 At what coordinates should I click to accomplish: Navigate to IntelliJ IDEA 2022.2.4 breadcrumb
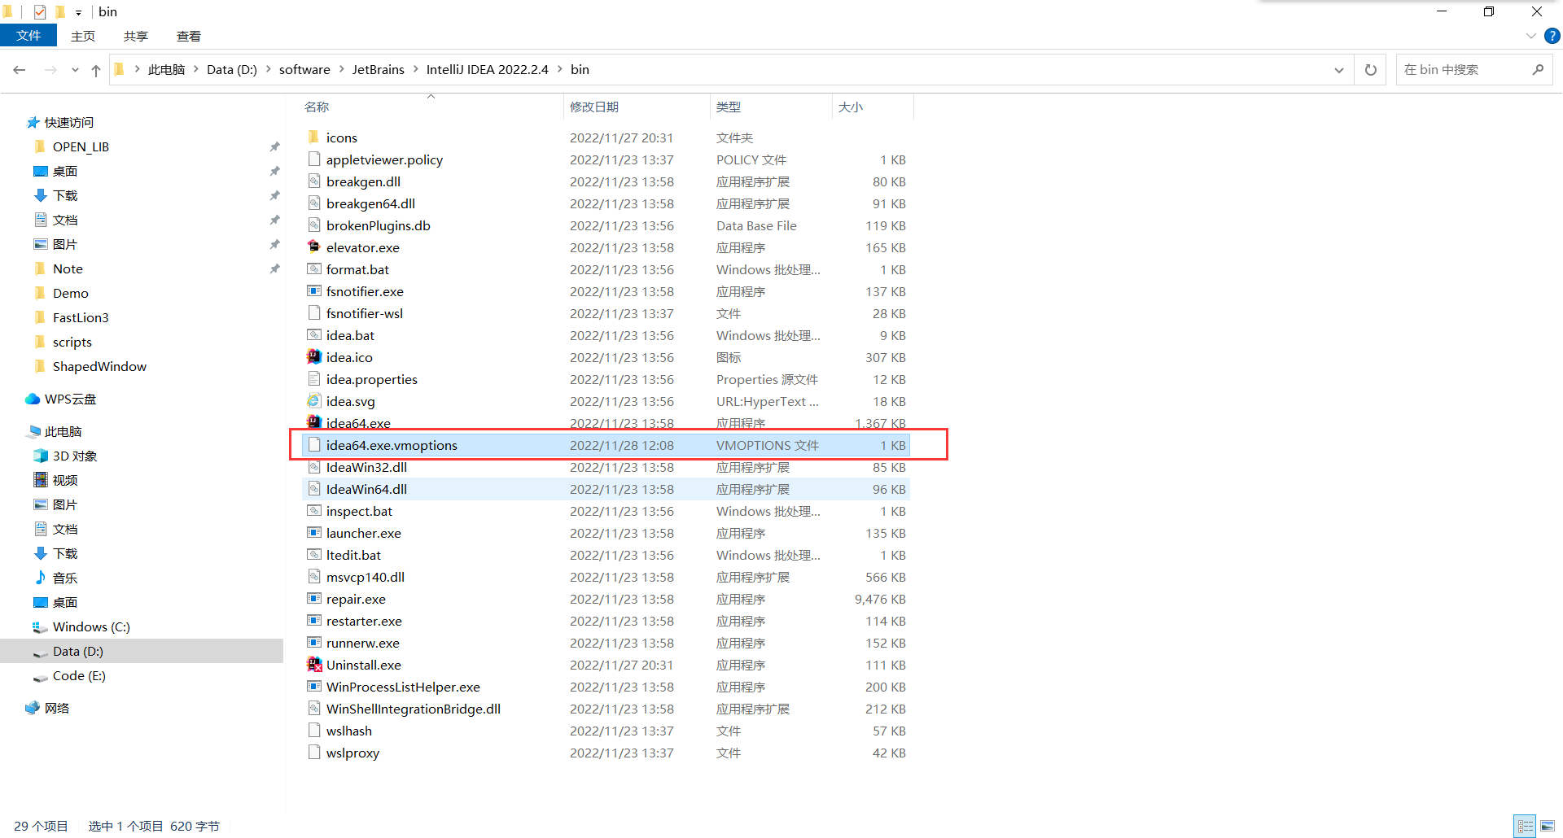tap(488, 70)
